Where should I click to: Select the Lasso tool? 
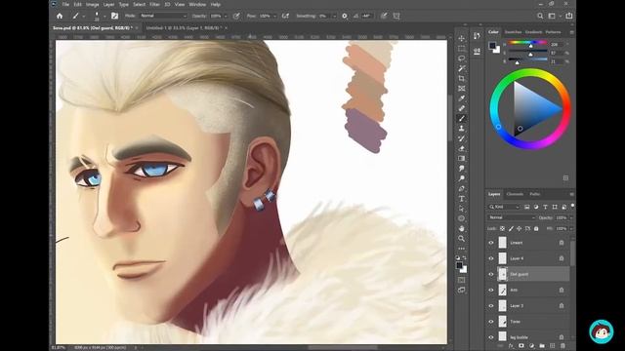click(x=462, y=58)
